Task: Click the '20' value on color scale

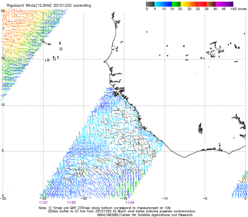Action: pos(180,9)
